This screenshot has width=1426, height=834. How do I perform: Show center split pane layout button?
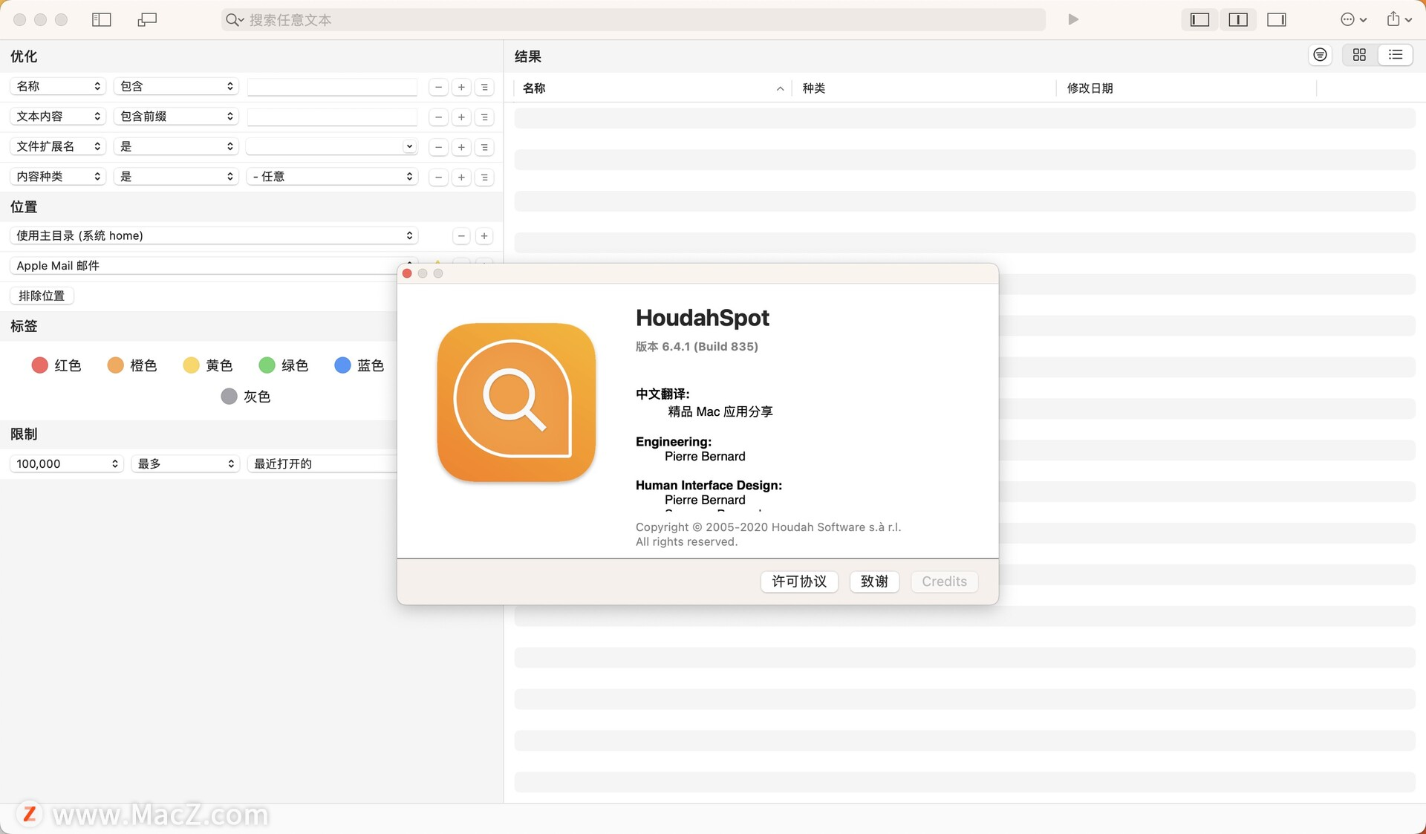[x=1238, y=20]
